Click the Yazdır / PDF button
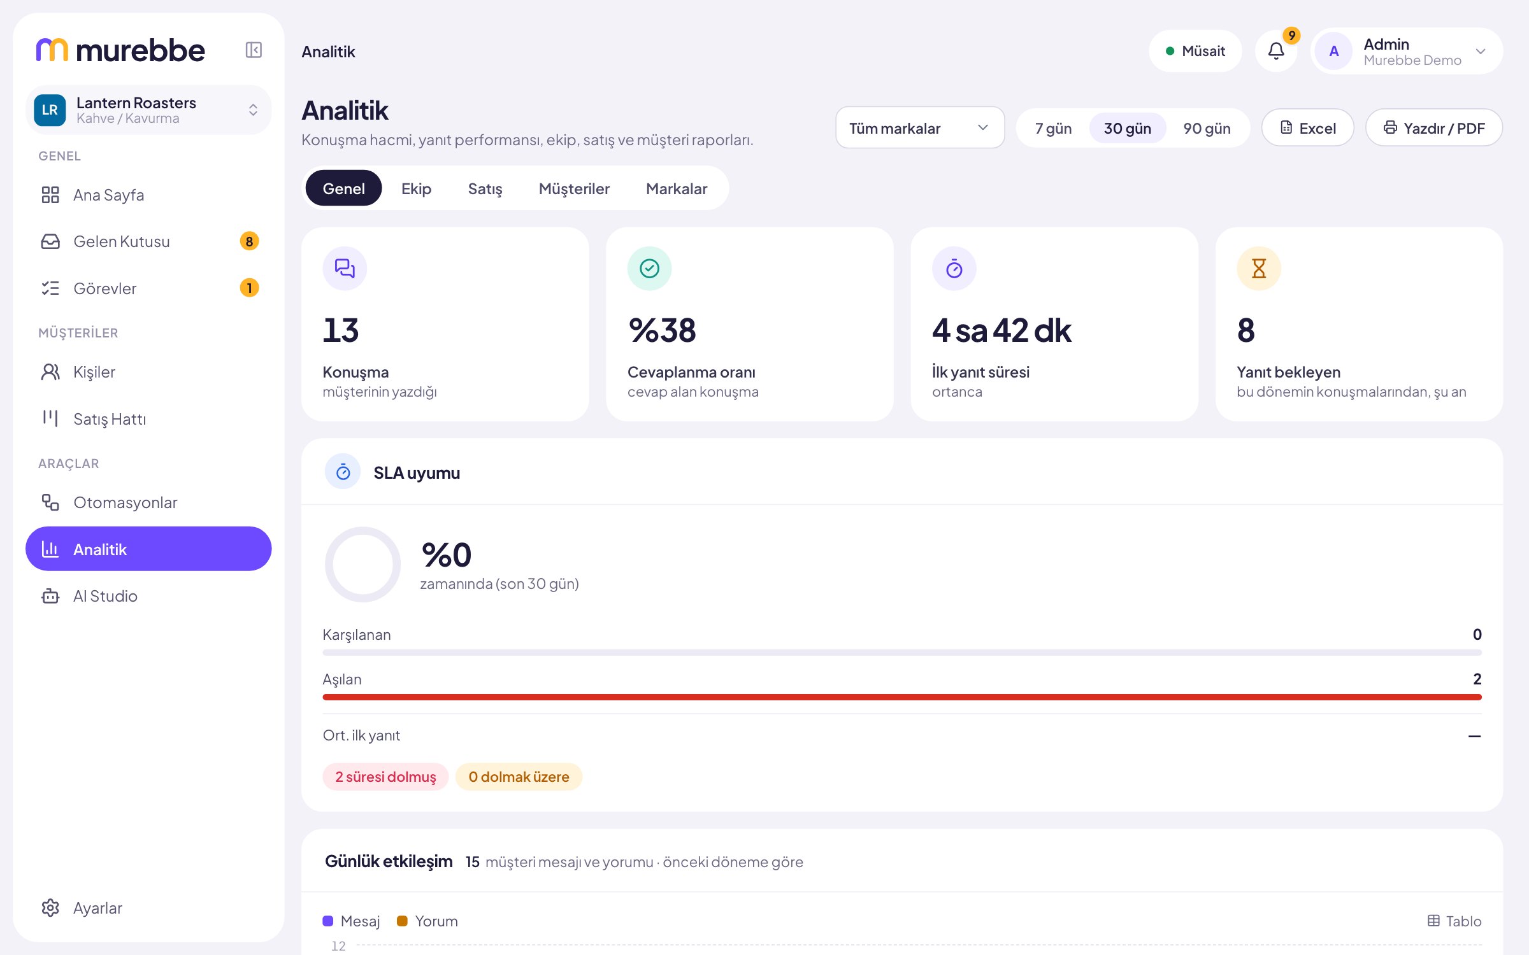Viewport: 1529px width, 955px height. [x=1434, y=128]
